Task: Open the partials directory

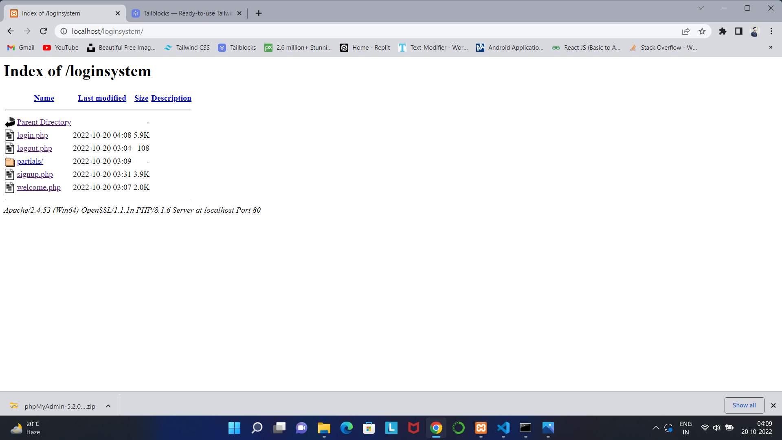Action: point(30,161)
